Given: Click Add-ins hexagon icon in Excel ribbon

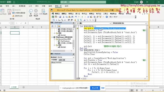Looking at the screenshot, I should point(31,13).
